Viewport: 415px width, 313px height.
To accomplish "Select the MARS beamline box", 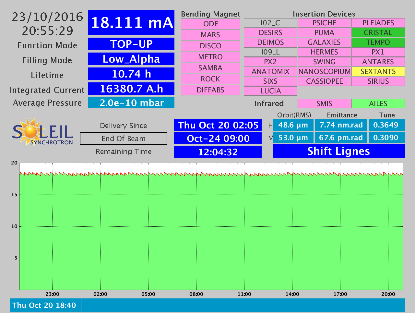I will pos(210,35).
